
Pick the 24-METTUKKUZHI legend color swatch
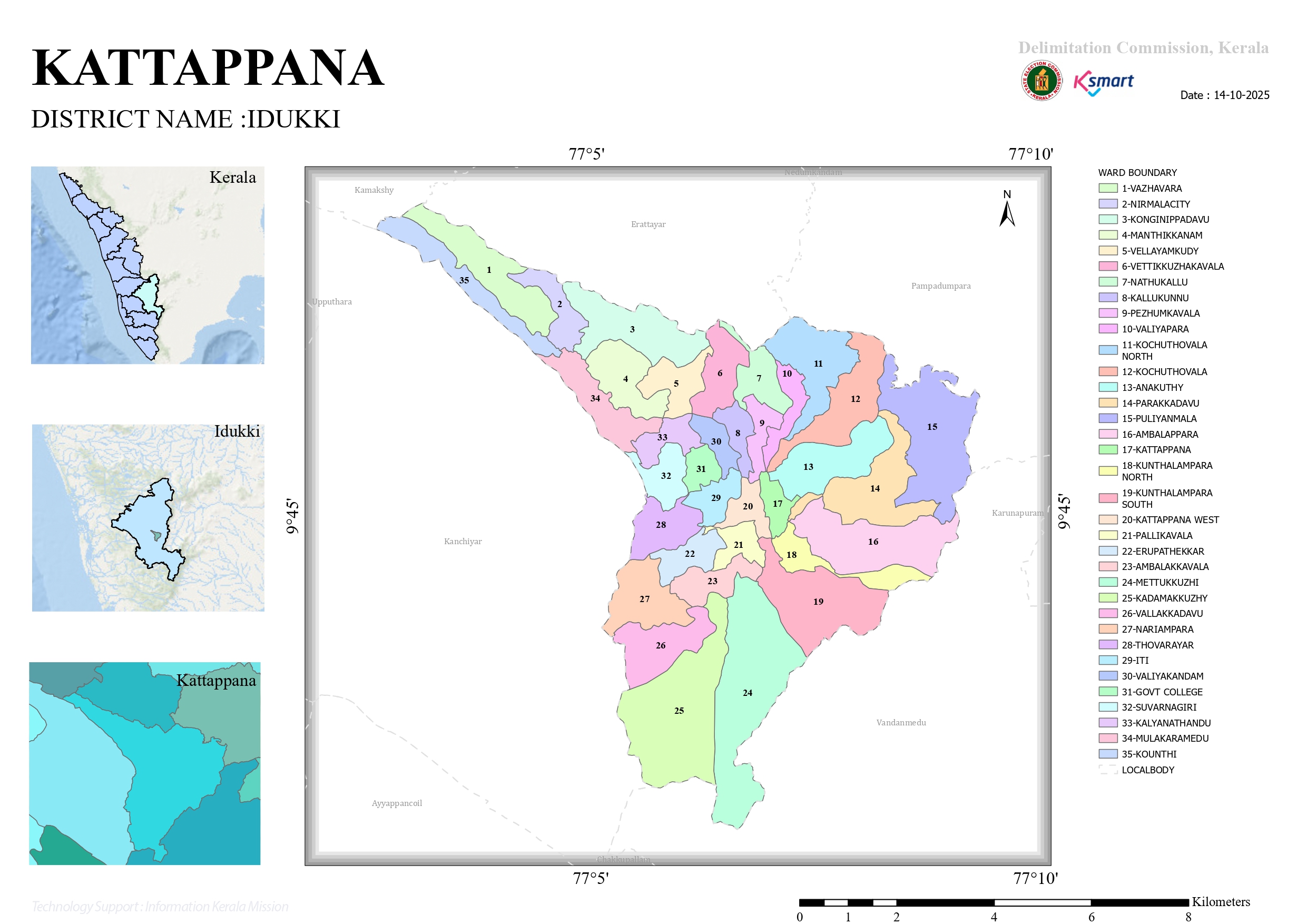point(1108,583)
